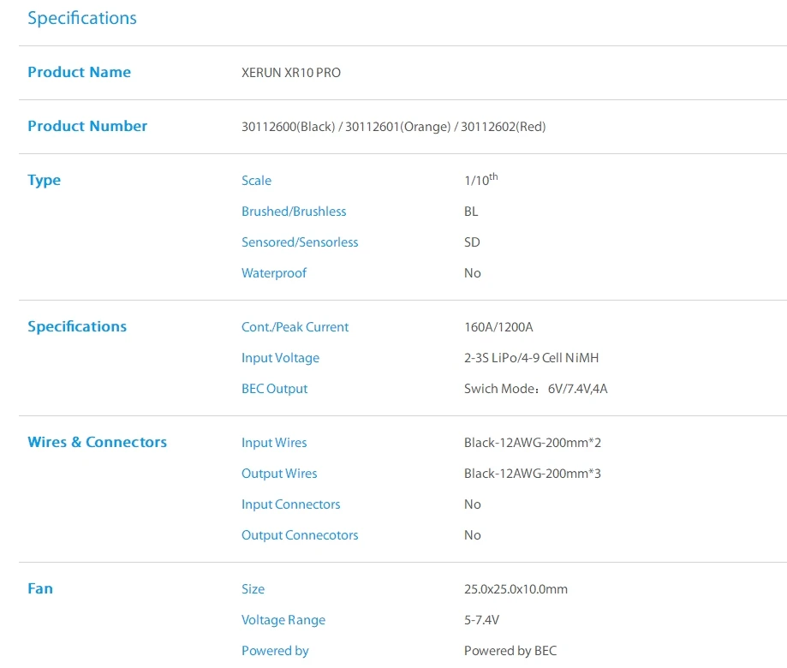Select the Input Voltage label
The width and height of the screenshot is (787, 668).
pyautogui.click(x=281, y=358)
